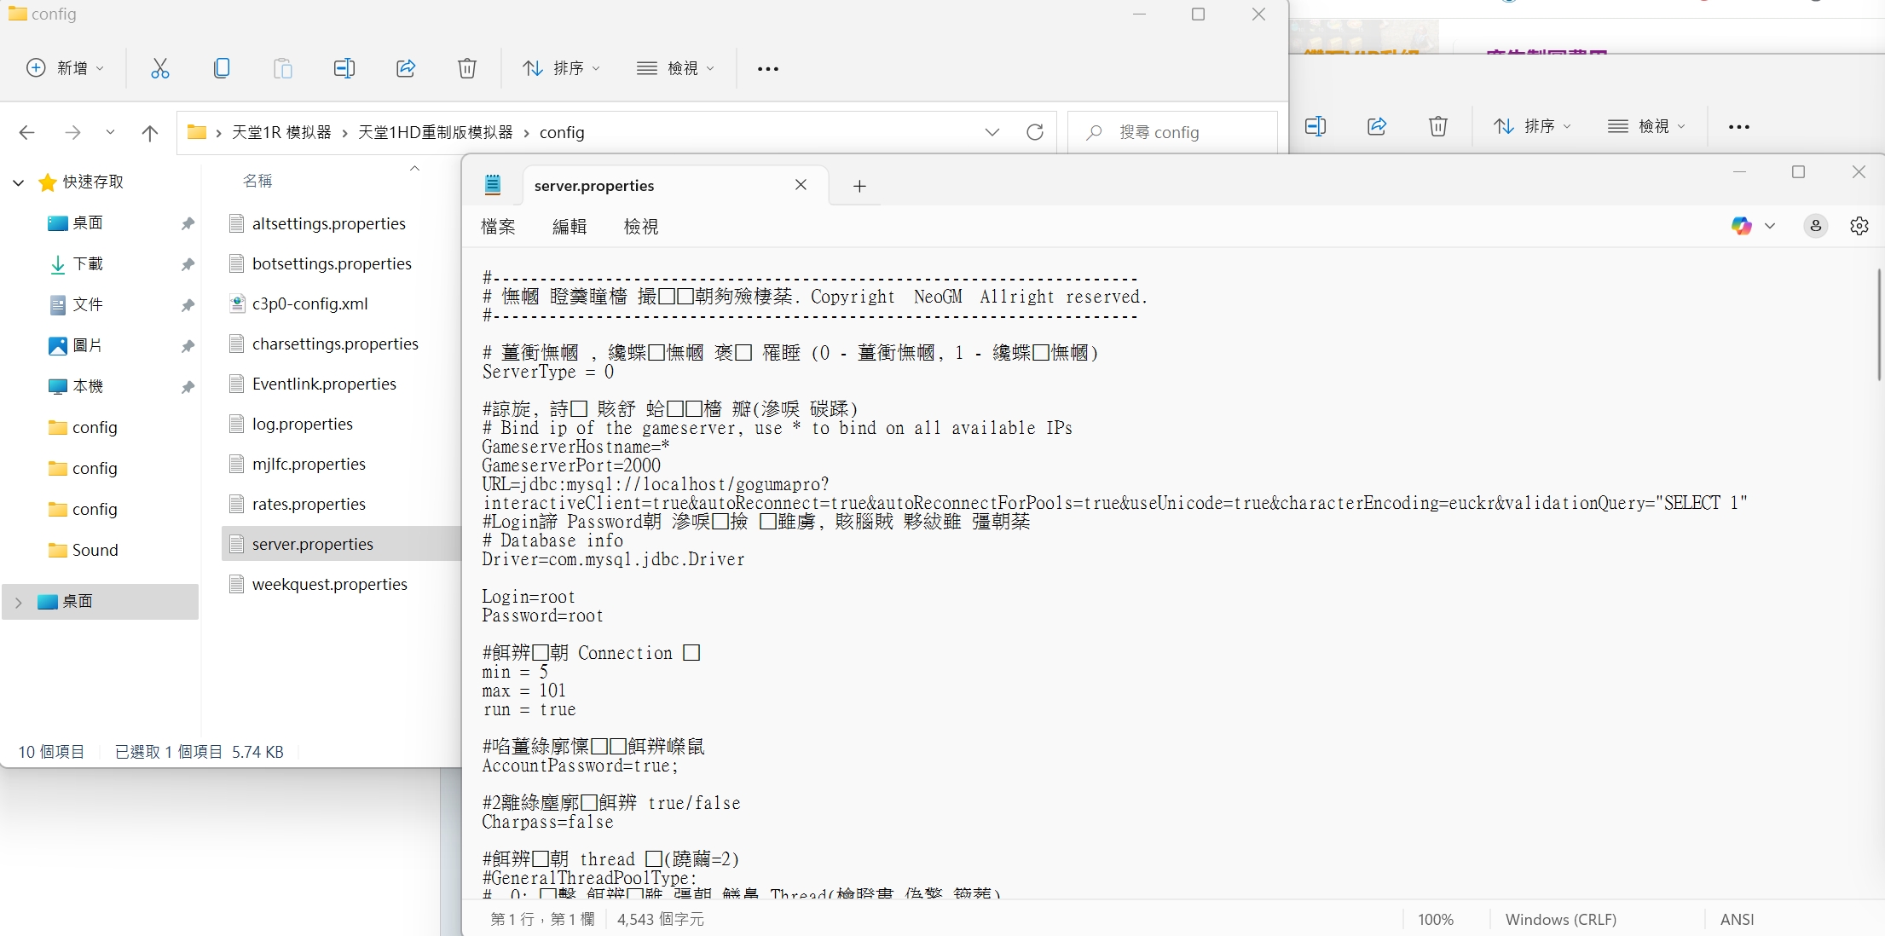Click 天堂1R 模拟器 in the breadcrumb
This screenshot has width=1885, height=936.
click(281, 132)
